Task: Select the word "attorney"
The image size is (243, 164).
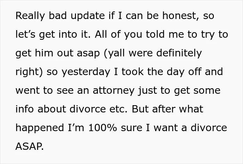Action: click(114, 91)
